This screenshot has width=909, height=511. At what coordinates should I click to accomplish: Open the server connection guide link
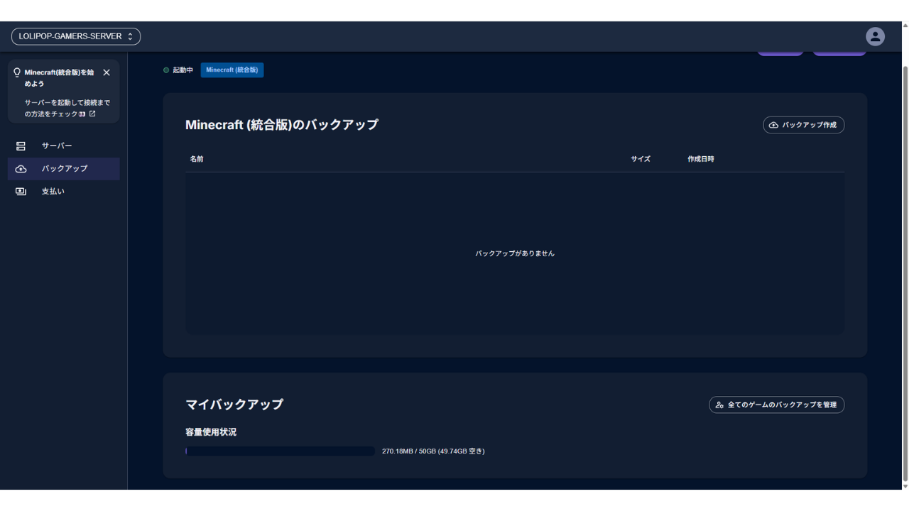coord(67,108)
